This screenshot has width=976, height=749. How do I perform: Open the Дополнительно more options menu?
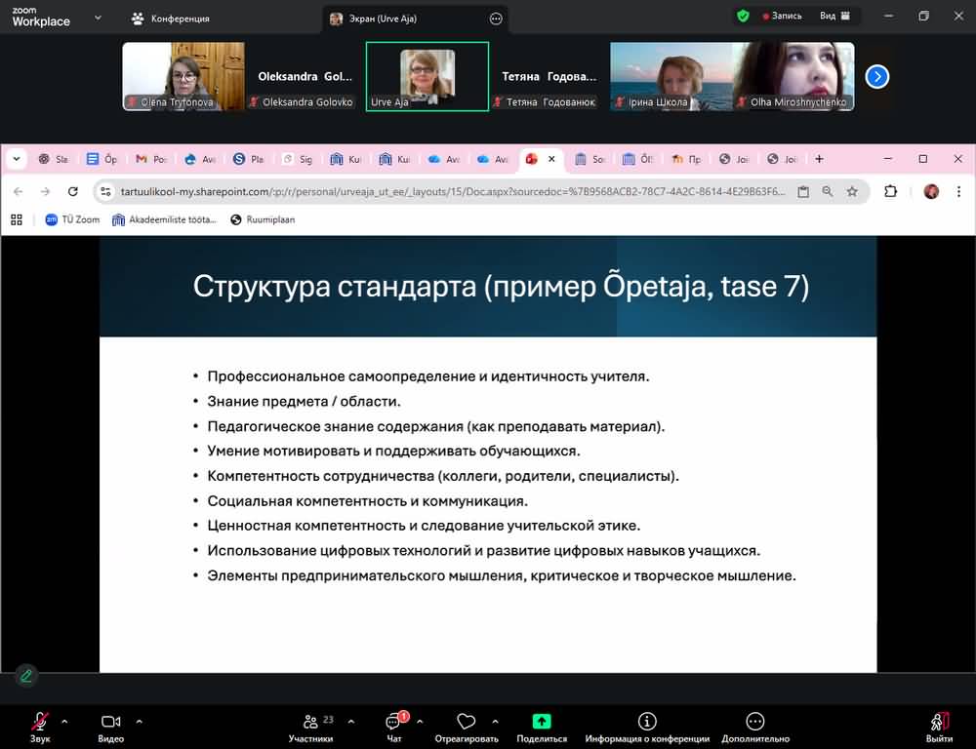[754, 722]
